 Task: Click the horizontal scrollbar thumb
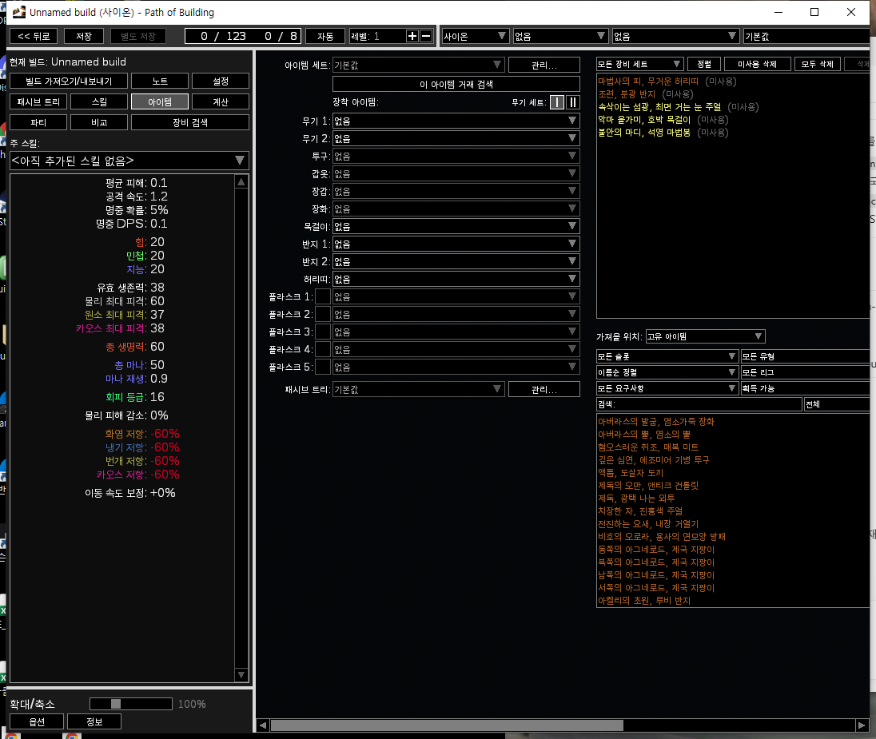tap(447, 725)
